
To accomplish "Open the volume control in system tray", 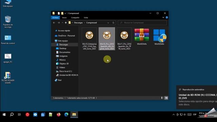I will (x=185, y=115).
